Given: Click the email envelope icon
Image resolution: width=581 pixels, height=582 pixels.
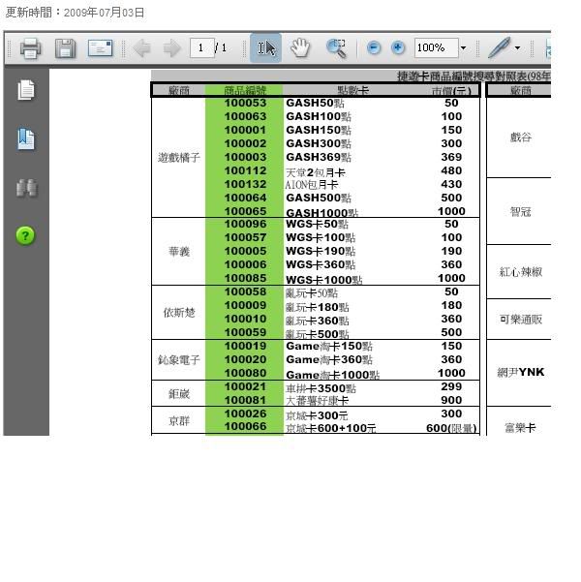Looking at the screenshot, I should [x=100, y=47].
